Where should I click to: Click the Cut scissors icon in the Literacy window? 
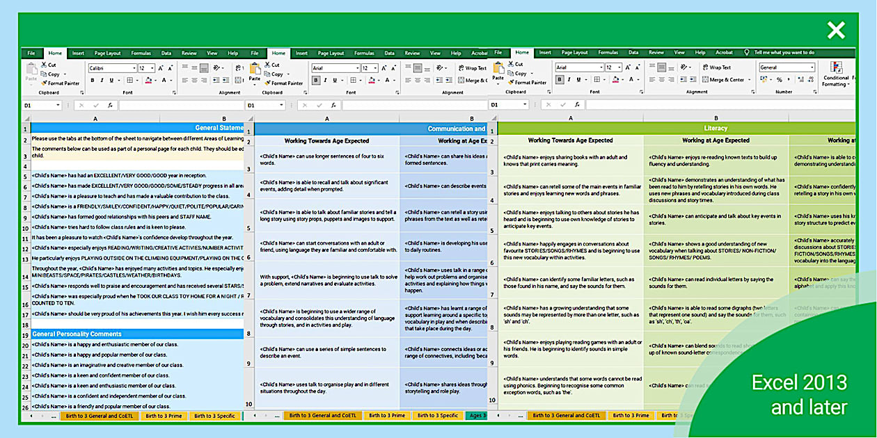point(512,65)
